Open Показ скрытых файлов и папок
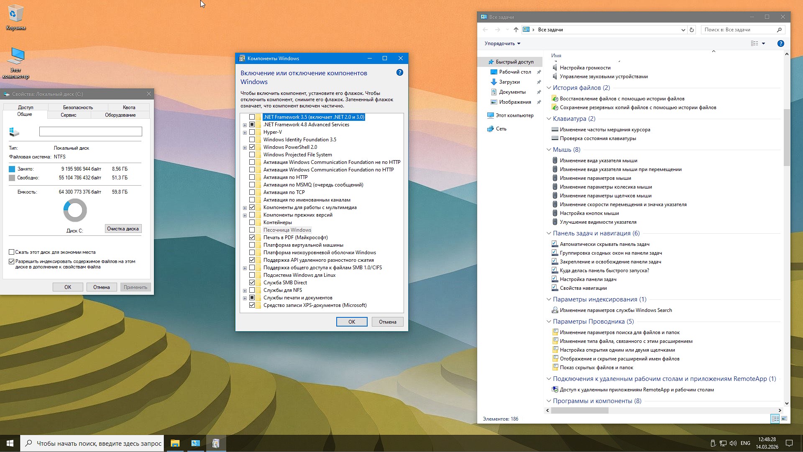The width and height of the screenshot is (803, 452). (x=596, y=367)
